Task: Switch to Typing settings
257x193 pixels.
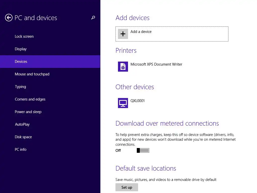Action: coord(20,87)
